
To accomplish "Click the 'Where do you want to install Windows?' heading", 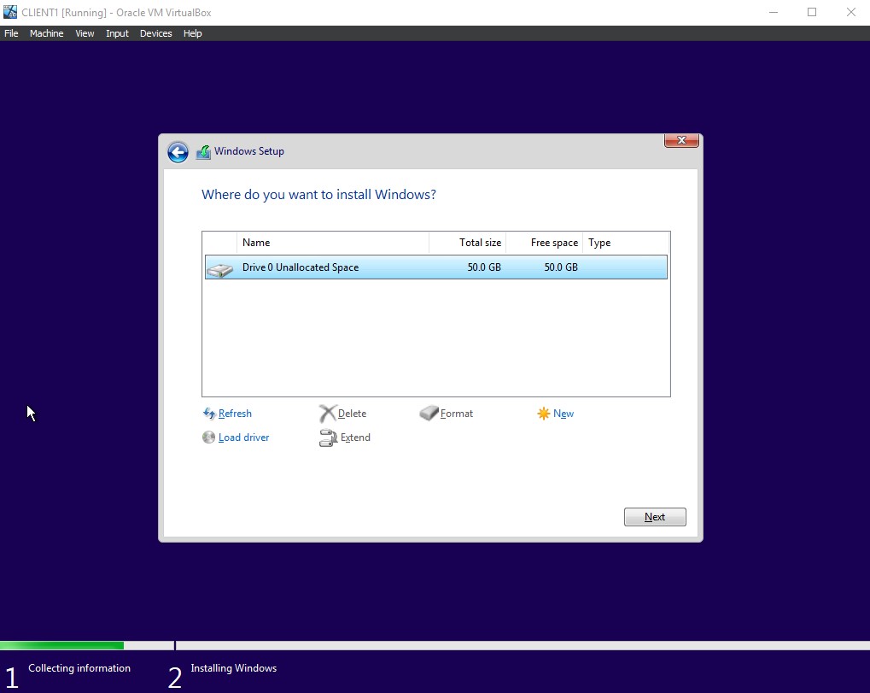I will [318, 194].
